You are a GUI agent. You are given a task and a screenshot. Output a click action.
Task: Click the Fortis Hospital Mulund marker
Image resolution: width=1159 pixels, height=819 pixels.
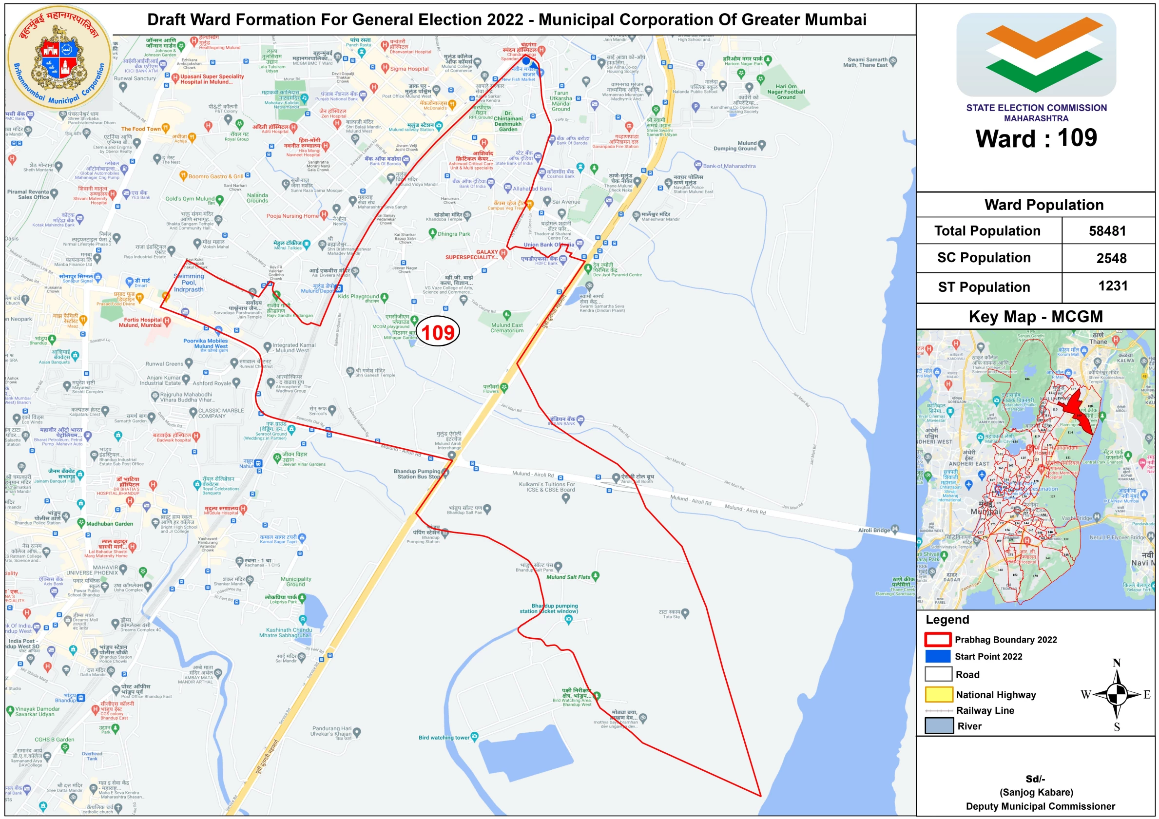click(167, 321)
